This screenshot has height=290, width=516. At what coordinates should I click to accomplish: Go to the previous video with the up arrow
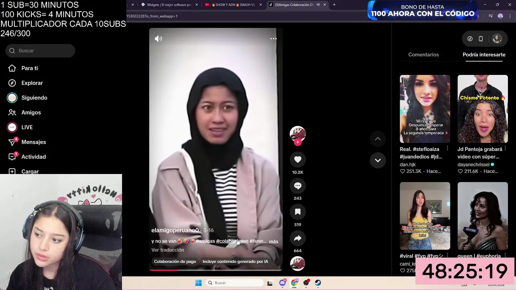tap(378, 139)
